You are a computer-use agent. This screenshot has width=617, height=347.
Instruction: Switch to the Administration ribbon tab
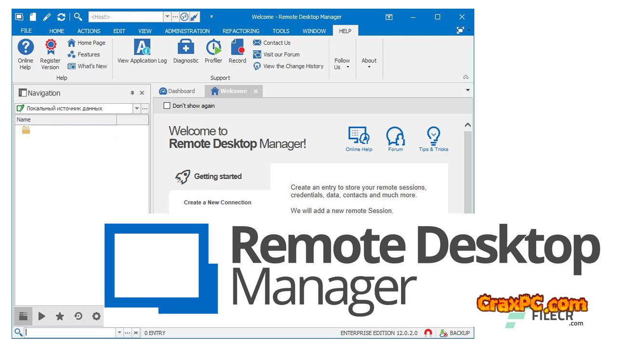pos(187,31)
